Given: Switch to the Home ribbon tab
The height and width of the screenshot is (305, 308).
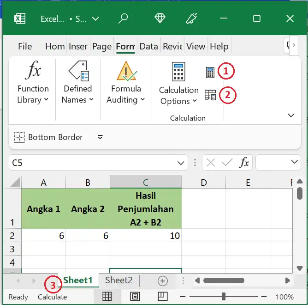Looking at the screenshot, I should point(55,47).
